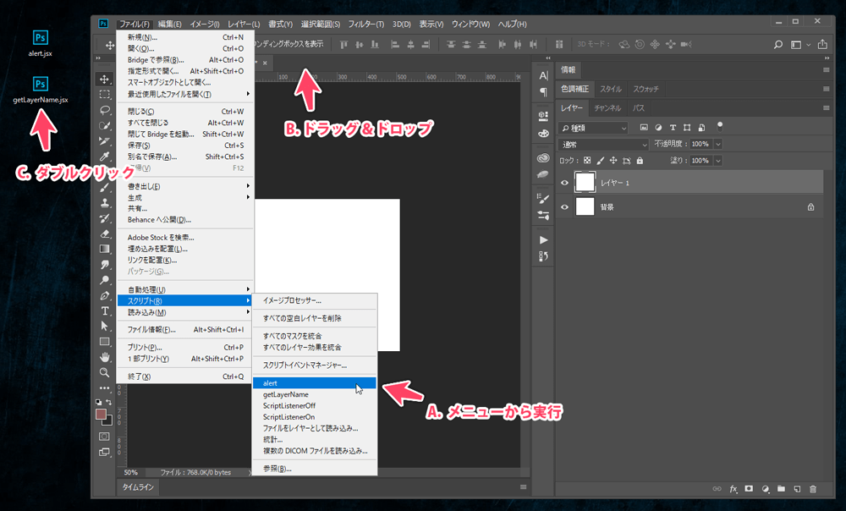
Task: Click the レイヤー 1 layer thumbnail
Action: (585, 183)
